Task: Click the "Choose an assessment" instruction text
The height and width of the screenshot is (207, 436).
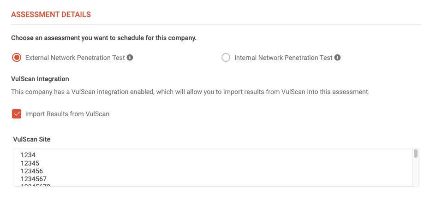Action: click(x=104, y=38)
